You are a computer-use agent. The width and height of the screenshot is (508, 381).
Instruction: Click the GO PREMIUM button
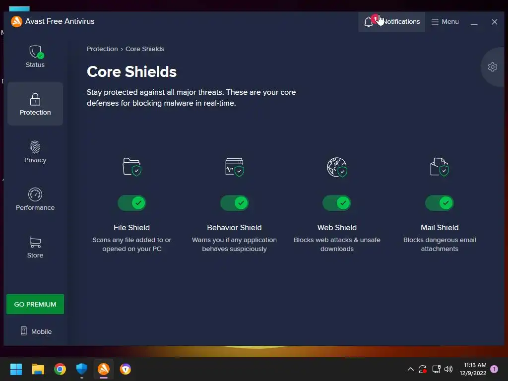point(35,304)
